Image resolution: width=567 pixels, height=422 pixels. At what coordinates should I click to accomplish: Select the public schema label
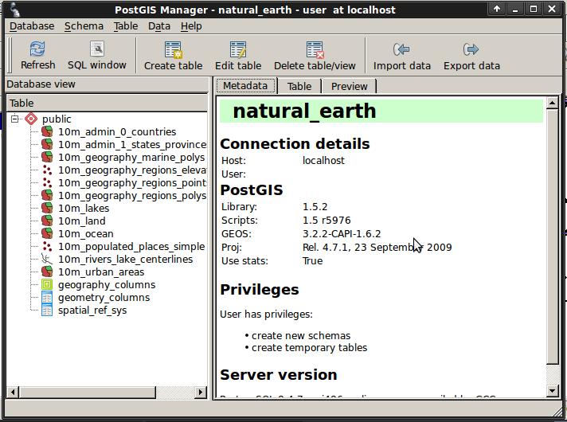click(57, 119)
